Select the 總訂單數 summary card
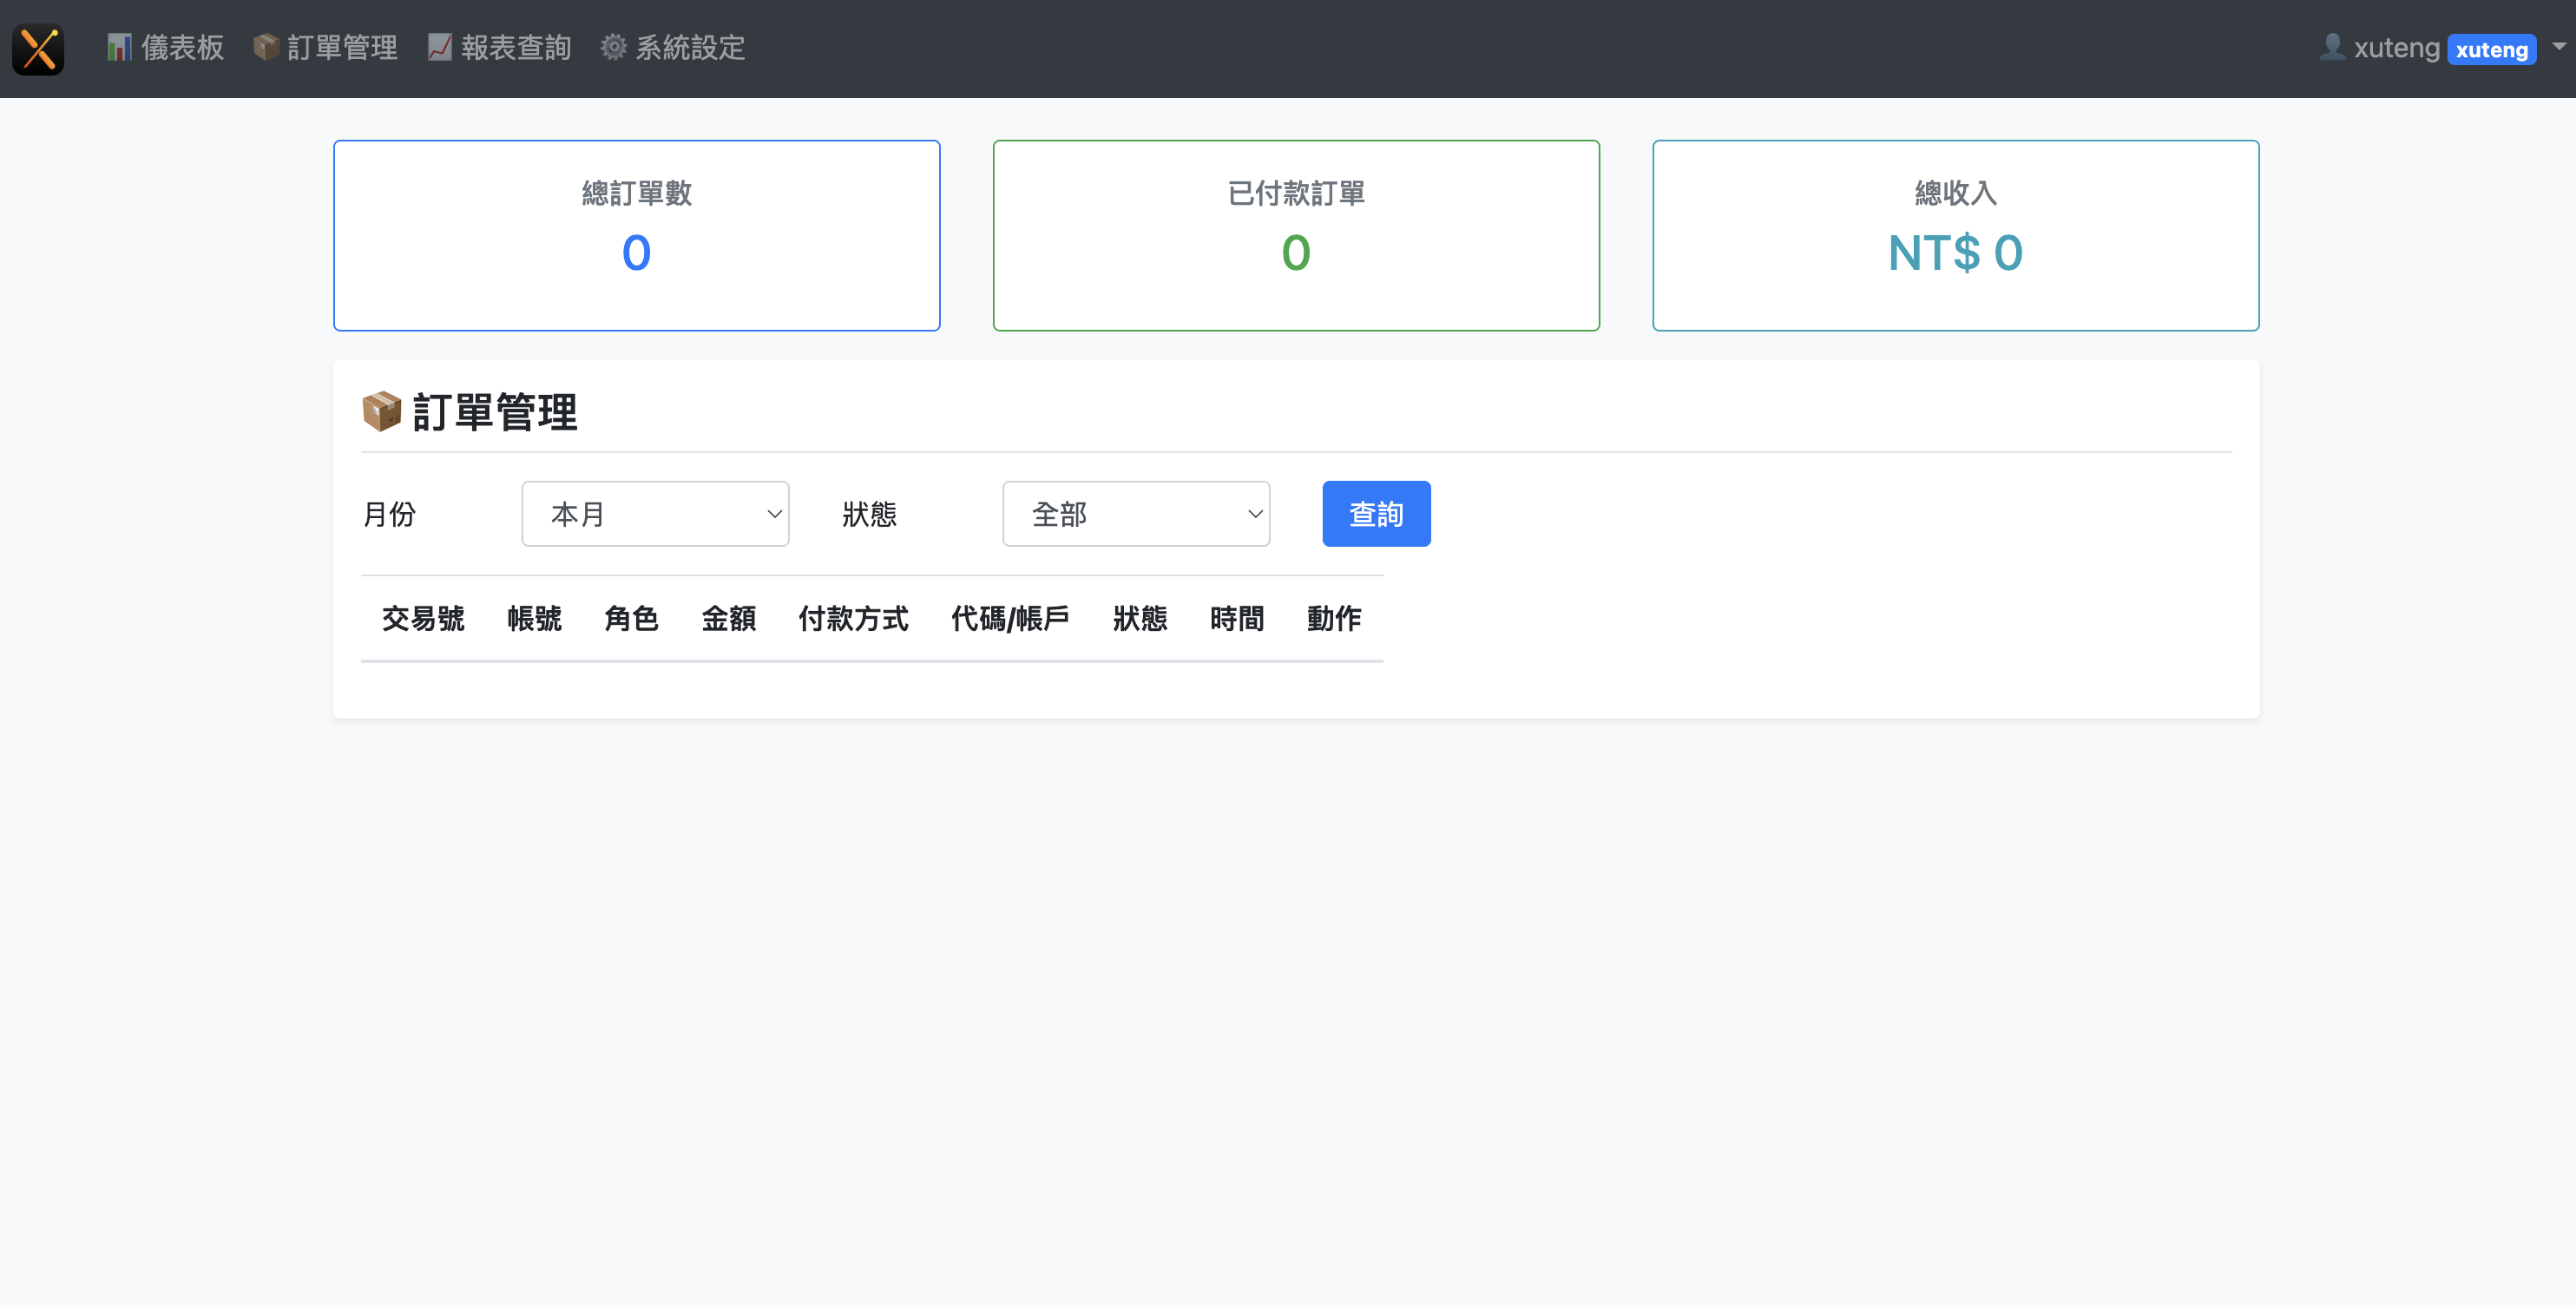2576x1307 pixels. [636, 235]
